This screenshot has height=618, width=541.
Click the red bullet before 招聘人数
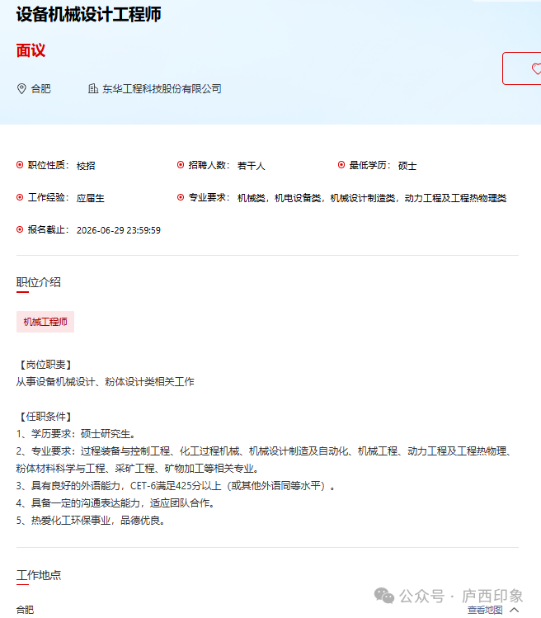coord(181,165)
